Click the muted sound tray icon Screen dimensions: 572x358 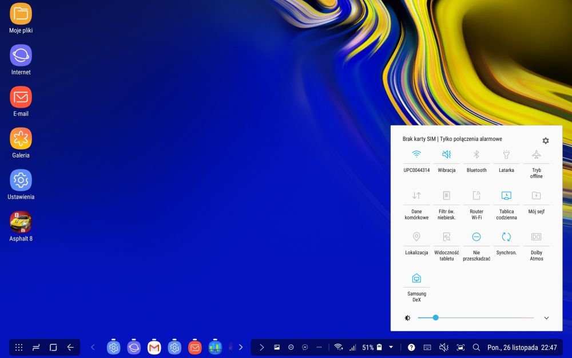click(444, 348)
